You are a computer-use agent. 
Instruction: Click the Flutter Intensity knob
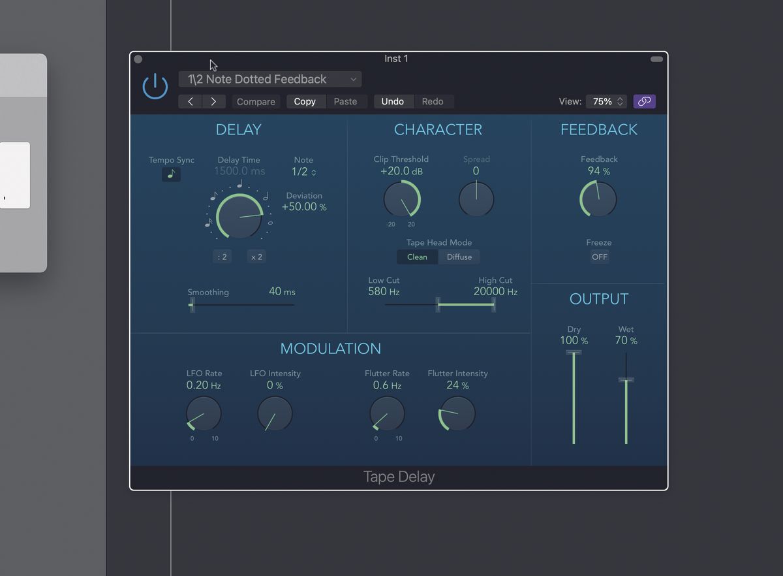455,414
